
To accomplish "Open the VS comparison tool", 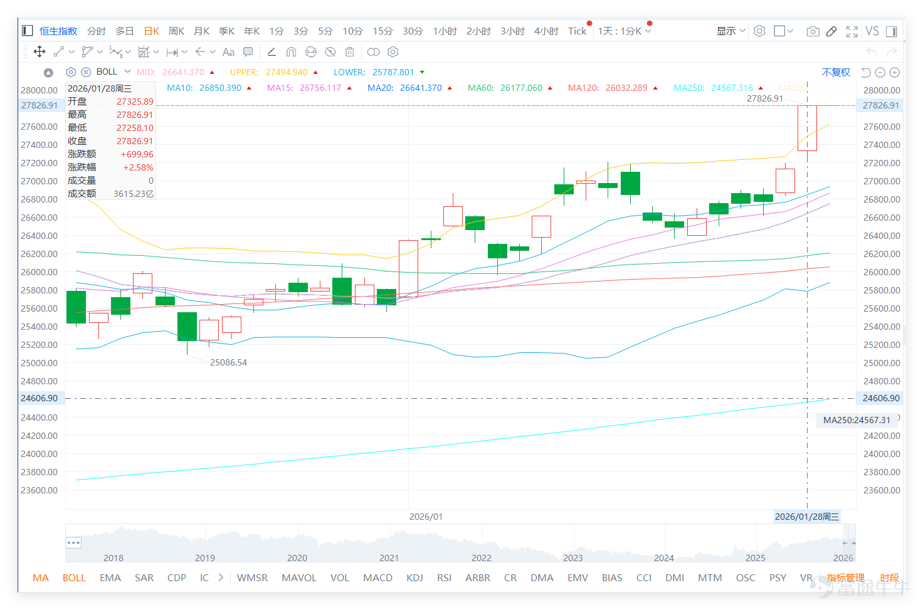I will point(872,31).
